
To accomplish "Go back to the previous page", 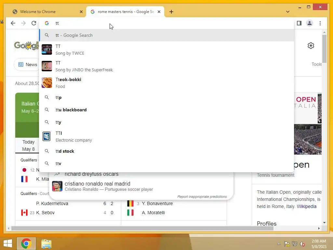I will pyautogui.click(x=13, y=23).
